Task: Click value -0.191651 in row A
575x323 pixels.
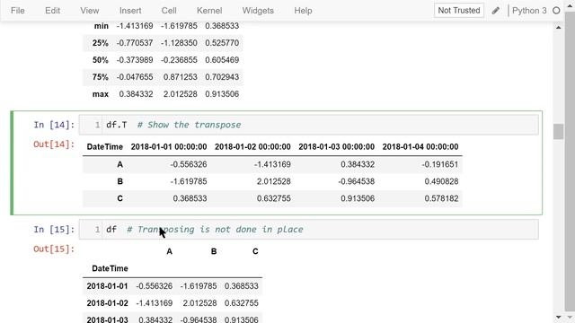Action: click(x=439, y=164)
